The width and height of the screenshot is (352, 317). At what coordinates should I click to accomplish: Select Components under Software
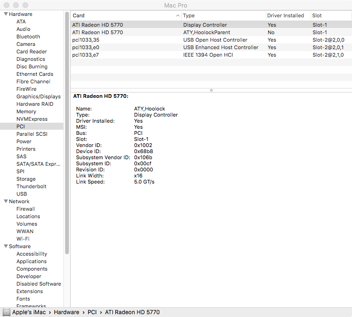coord(32,269)
